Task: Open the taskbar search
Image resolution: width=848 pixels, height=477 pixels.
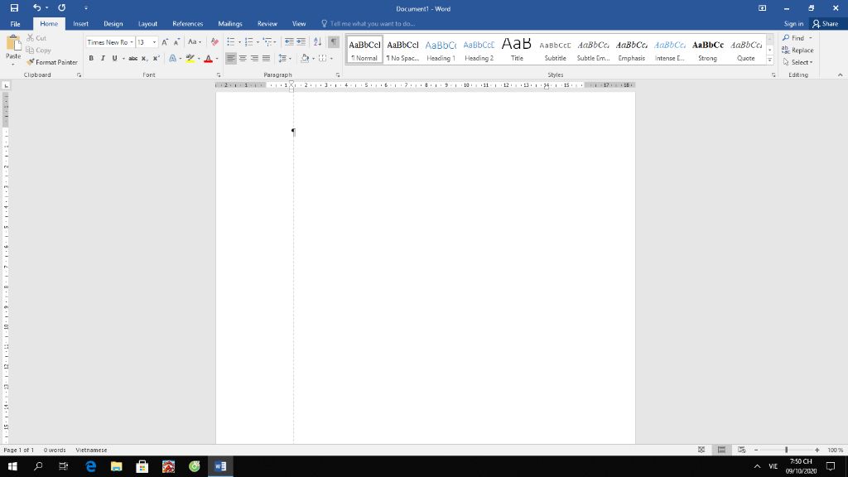Action: click(x=38, y=466)
